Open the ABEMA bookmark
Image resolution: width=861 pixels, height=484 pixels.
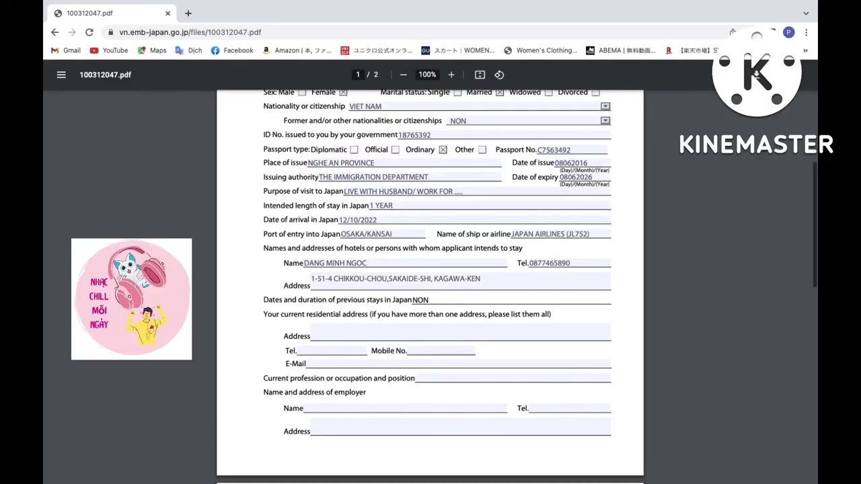[620, 50]
